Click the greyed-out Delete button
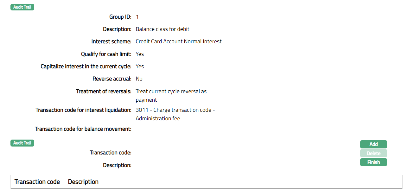The width and height of the screenshot is (408, 192). point(373,153)
